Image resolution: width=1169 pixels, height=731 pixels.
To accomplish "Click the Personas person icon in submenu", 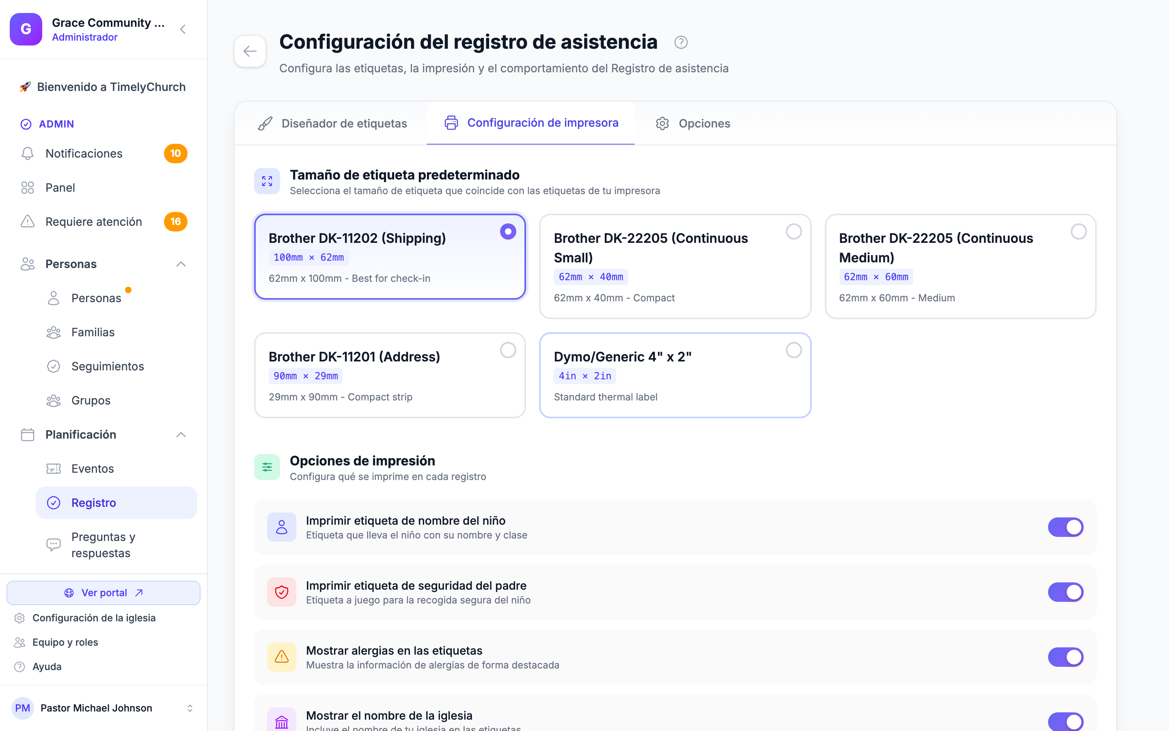I will click(54, 298).
